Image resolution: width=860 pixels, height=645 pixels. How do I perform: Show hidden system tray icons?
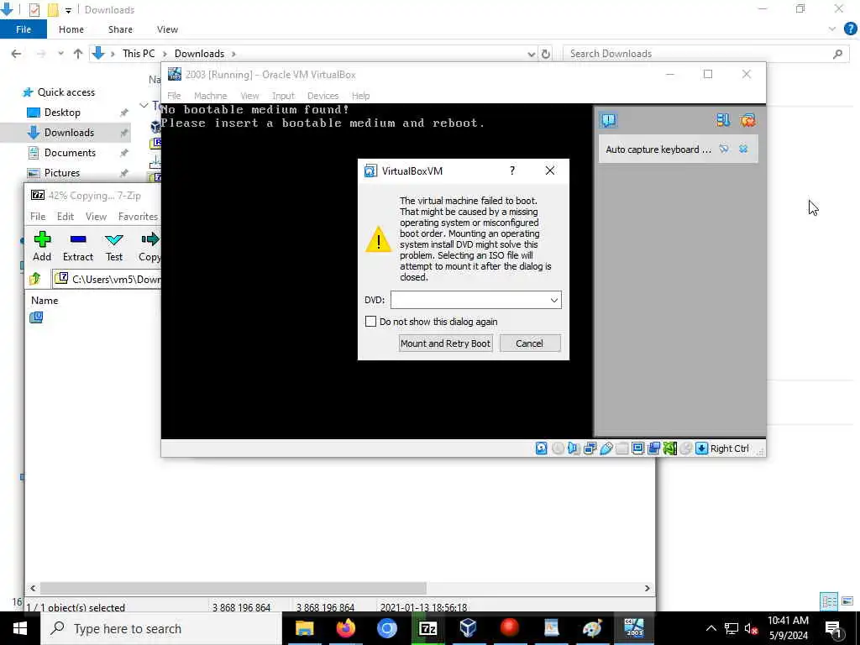pyautogui.click(x=711, y=628)
